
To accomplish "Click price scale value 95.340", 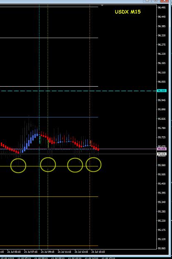I will click(x=162, y=202).
